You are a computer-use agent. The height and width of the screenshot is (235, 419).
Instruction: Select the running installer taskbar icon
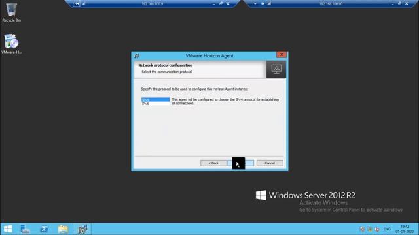pos(82,229)
